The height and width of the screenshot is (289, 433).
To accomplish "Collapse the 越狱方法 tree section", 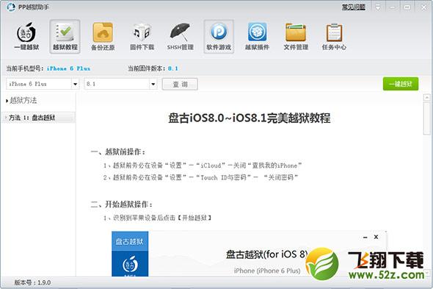I will click(x=7, y=101).
